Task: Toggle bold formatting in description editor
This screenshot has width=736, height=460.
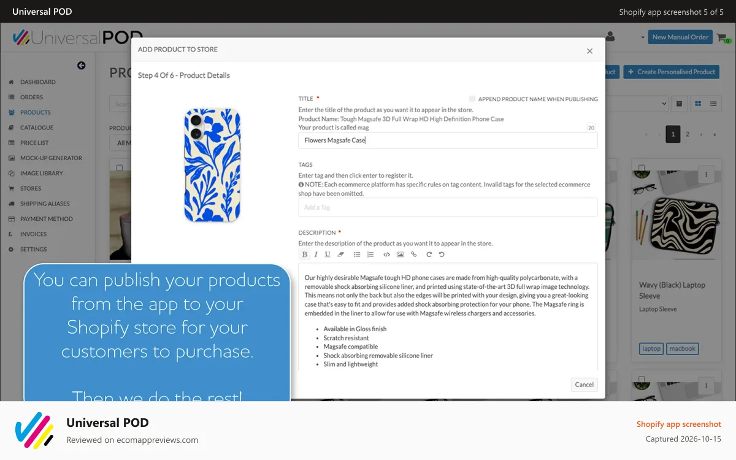Action: coord(305,255)
